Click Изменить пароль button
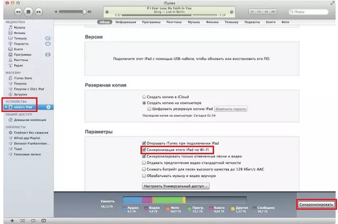This screenshot has width=338, height=224. (x=231, y=109)
